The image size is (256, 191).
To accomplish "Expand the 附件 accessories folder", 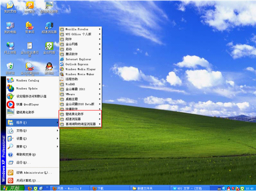I will click(80, 39).
